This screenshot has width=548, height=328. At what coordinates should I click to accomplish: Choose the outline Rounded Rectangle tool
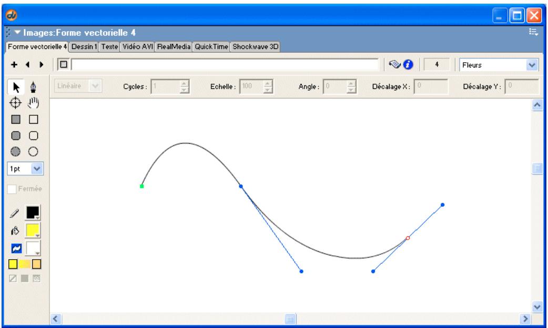(x=33, y=135)
